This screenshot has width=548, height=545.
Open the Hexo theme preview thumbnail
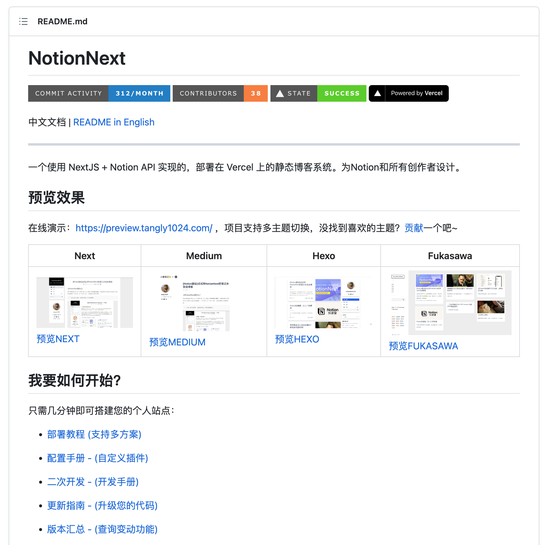click(x=324, y=303)
